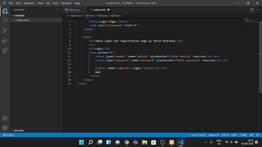Click the Login button code on line 15
Screen dimensions: 262x147
tap(131, 68)
